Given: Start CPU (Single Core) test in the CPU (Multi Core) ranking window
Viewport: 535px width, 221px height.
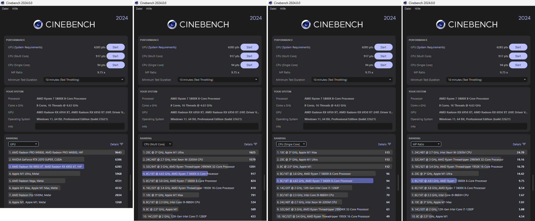Looking at the screenshot, I should [250, 65].
